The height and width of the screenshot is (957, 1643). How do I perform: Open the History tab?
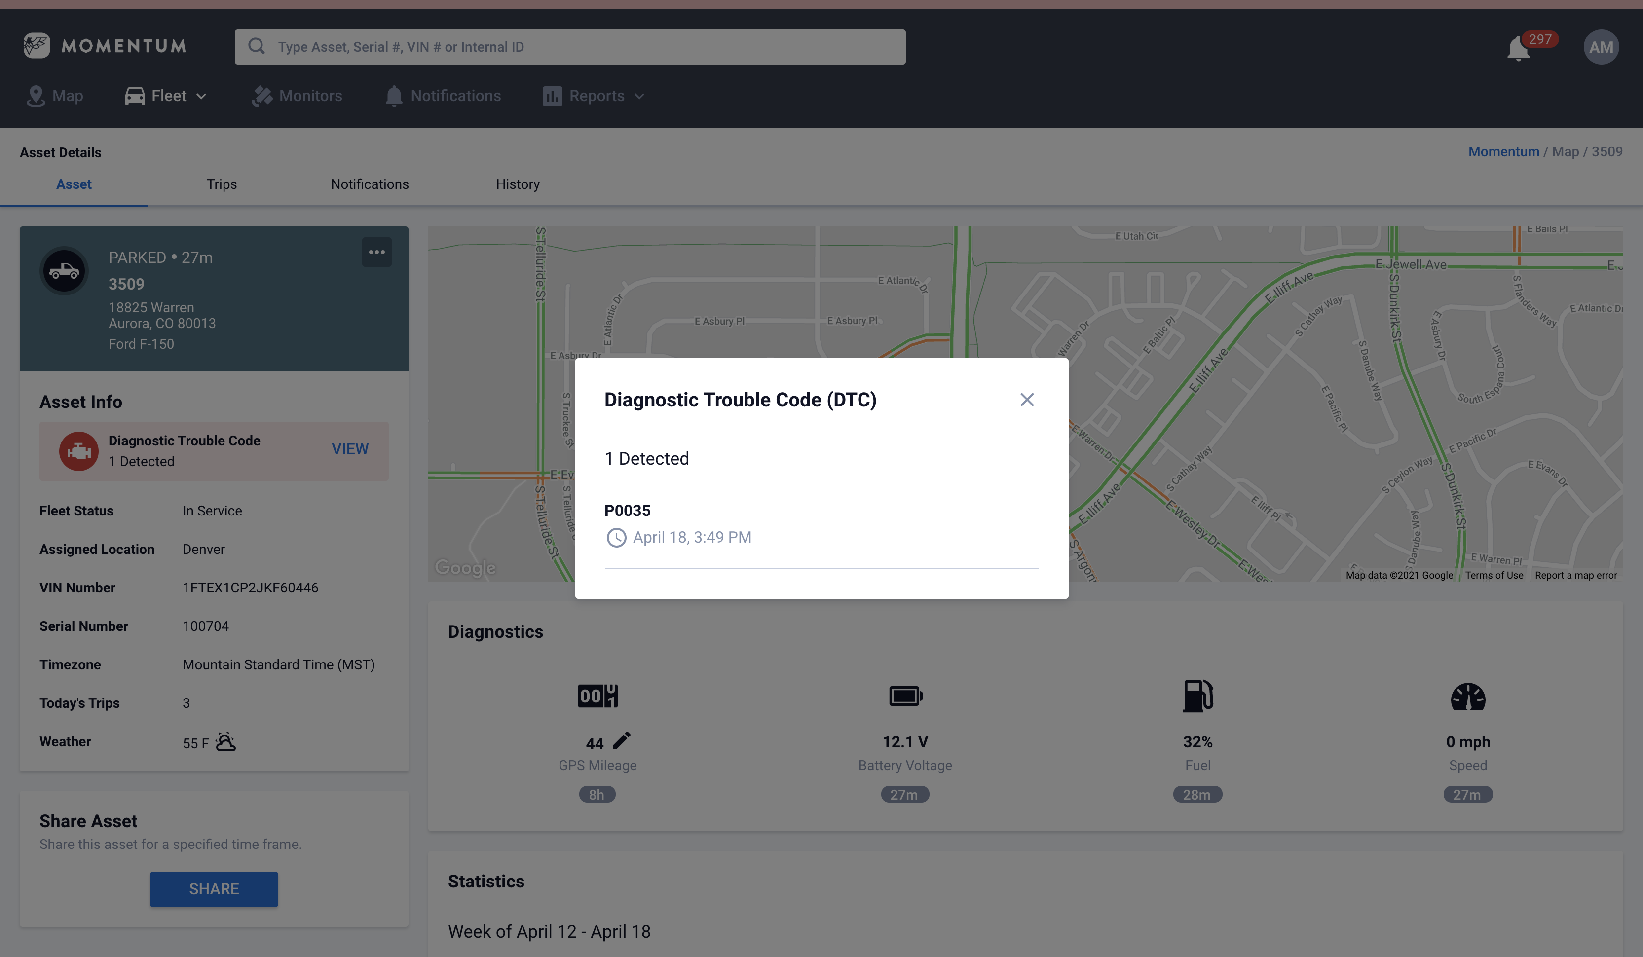coord(518,184)
